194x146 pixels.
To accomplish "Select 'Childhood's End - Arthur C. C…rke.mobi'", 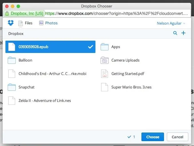I will (53, 74).
